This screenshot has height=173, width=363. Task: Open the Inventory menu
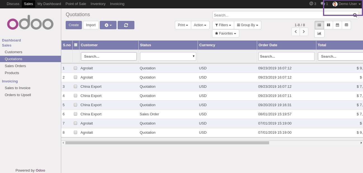point(98,4)
